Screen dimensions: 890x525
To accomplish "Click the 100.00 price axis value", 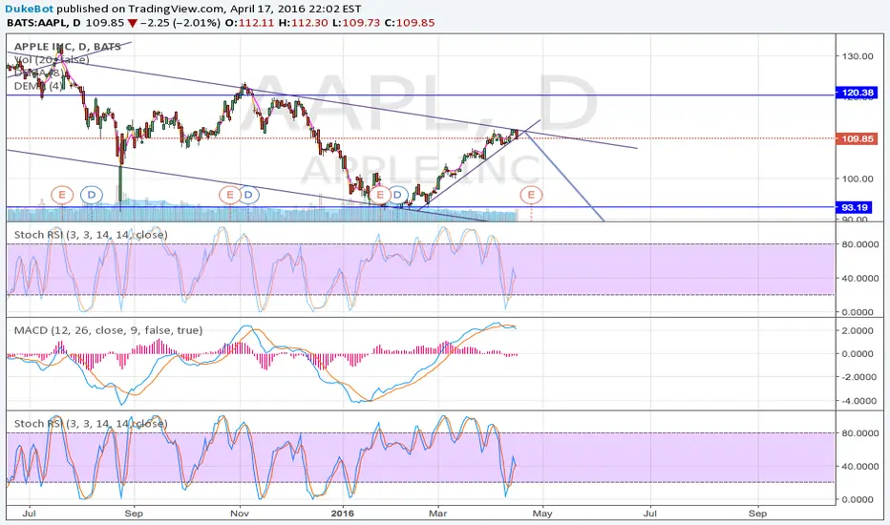I will click(x=858, y=178).
